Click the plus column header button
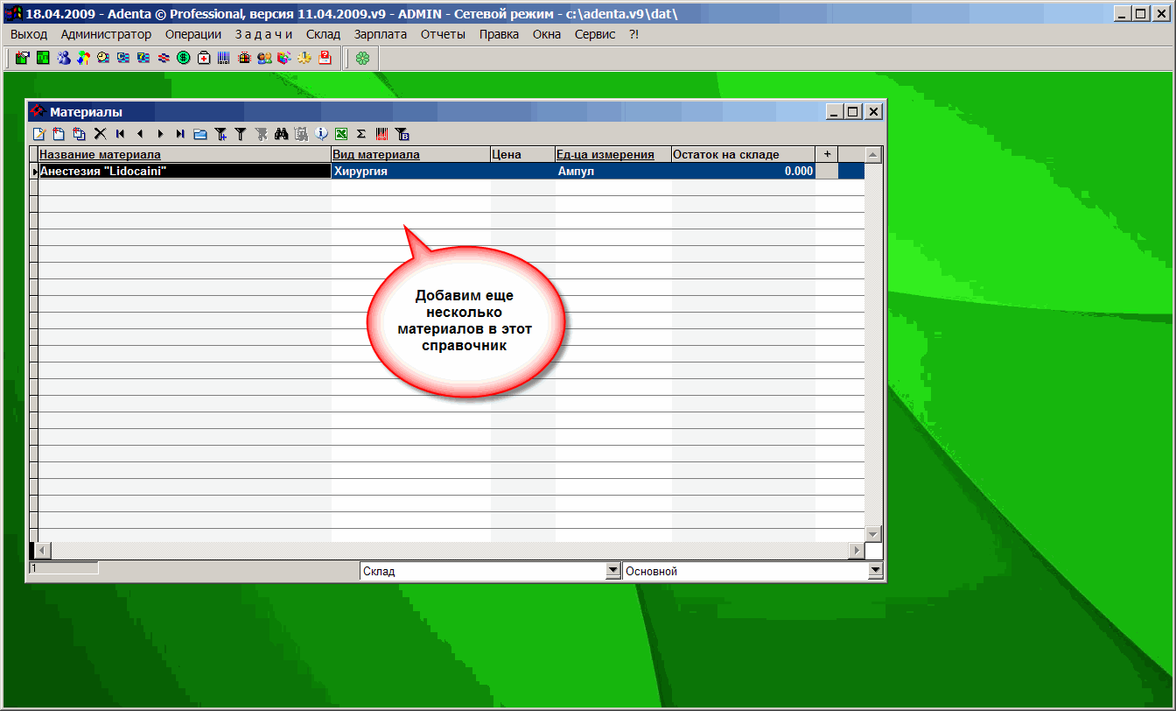Screen dimensions: 1176x711 pyautogui.click(x=827, y=154)
